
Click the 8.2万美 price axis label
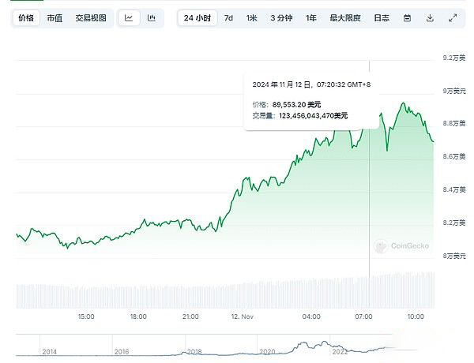coord(454,223)
